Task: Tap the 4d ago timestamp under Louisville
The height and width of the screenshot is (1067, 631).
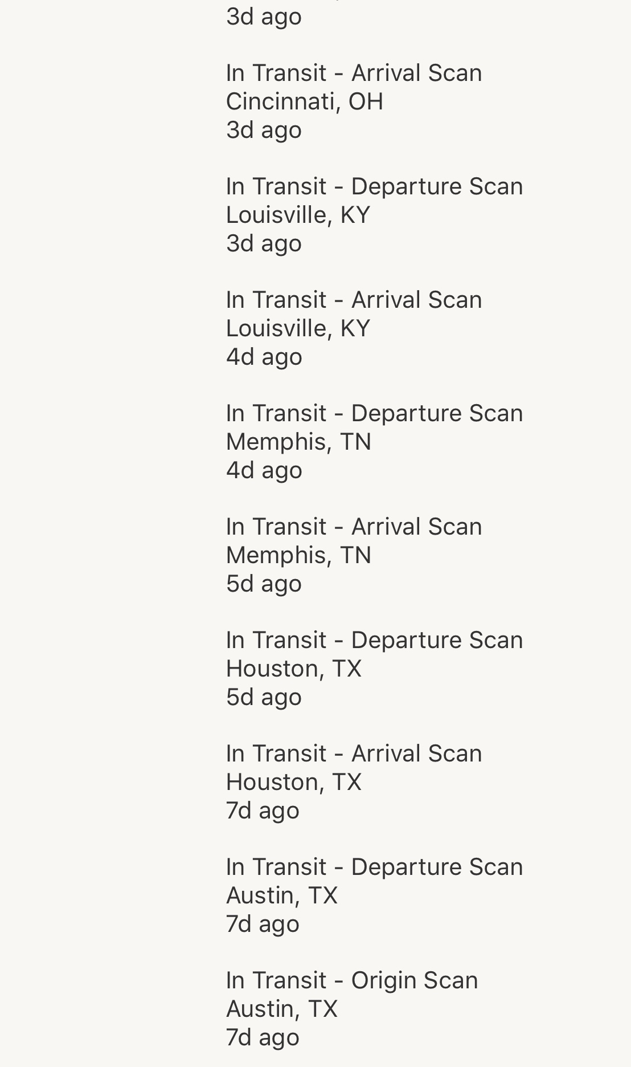Action: [x=264, y=357]
